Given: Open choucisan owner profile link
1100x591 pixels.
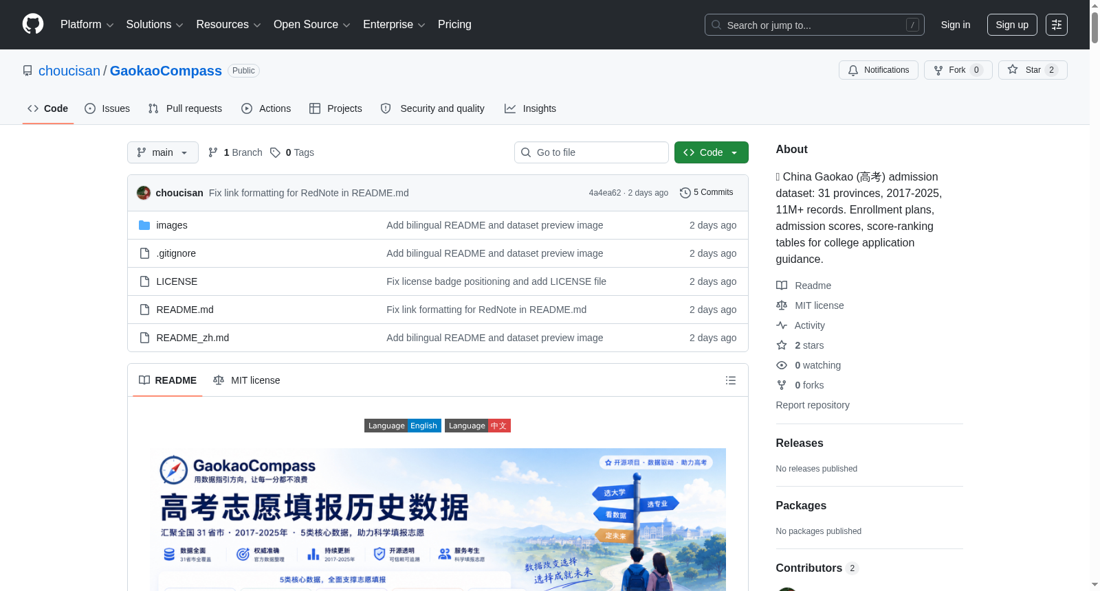Looking at the screenshot, I should [69, 71].
